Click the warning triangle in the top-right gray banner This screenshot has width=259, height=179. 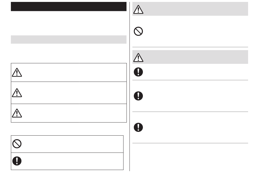click(138, 9)
